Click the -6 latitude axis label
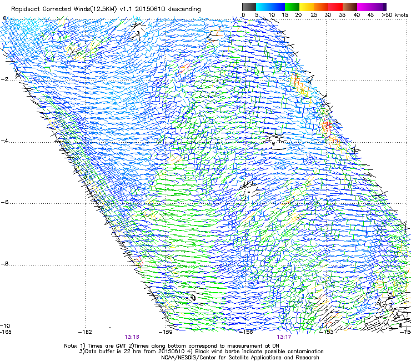 [4, 202]
